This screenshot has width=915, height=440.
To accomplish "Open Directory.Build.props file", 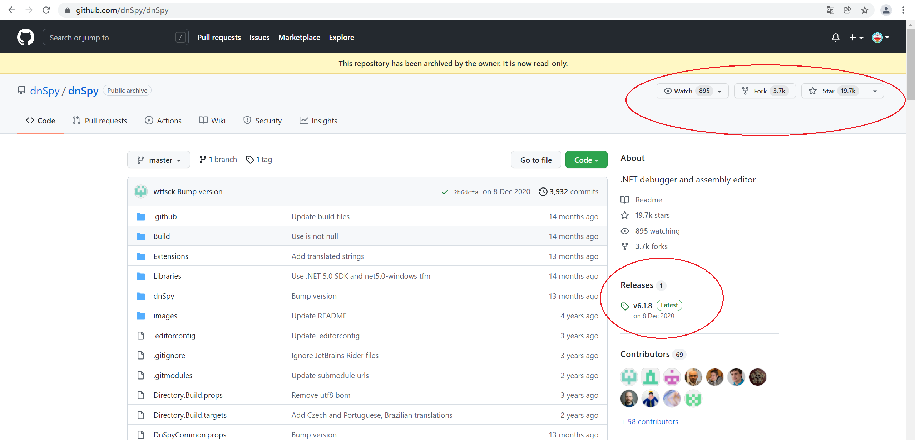I will click(x=188, y=395).
